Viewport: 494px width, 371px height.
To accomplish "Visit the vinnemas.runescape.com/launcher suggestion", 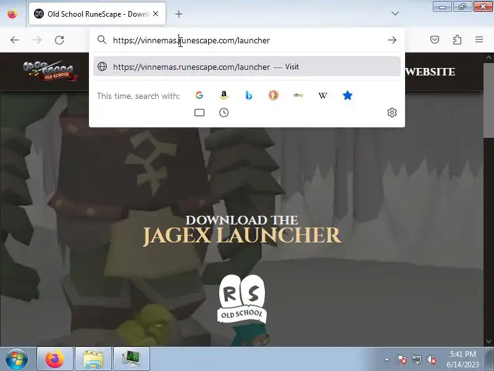I will (x=247, y=67).
